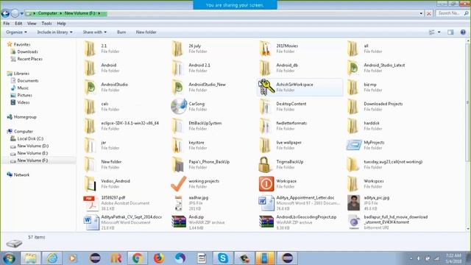This screenshot has height=265, width=471.
Task: Select the AndroidLbsGeocodingProject.zip icon
Action: pos(266,222)
